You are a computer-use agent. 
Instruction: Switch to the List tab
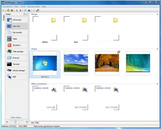point(32,122)
